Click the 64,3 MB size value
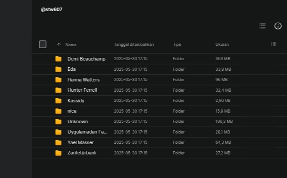This screenshot has height=178, width=287. [x=223, y=142]
